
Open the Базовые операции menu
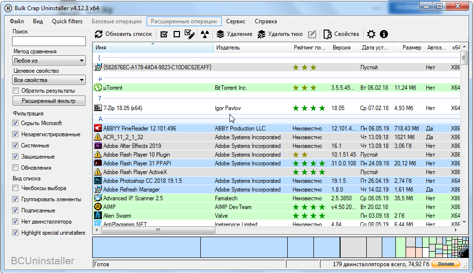point(116,21)
